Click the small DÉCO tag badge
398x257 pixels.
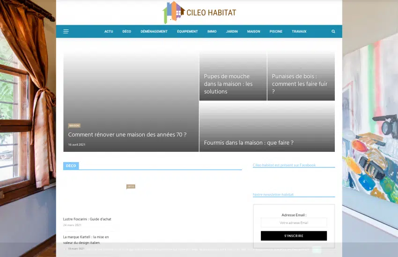[x=131, y=186]
